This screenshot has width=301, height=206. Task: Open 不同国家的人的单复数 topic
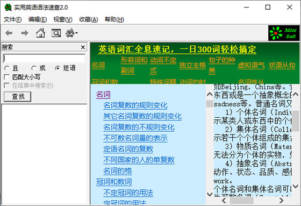(x=139, y=160)
